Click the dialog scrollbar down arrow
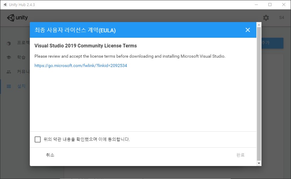291x179 pixels. 259,163
